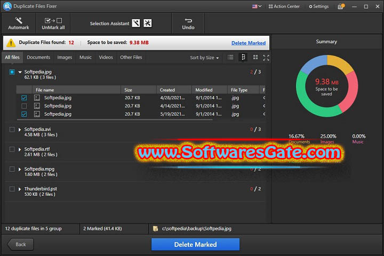Click the expand fullscreen view icon
This screenshot has height=256, width=384.
(x=266, y=58)
